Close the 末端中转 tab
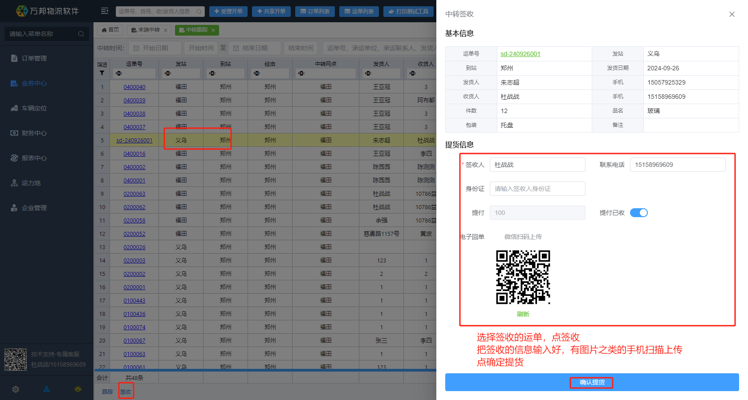The height and width of the screenshot is (400, 748). [x=166, y=30]
